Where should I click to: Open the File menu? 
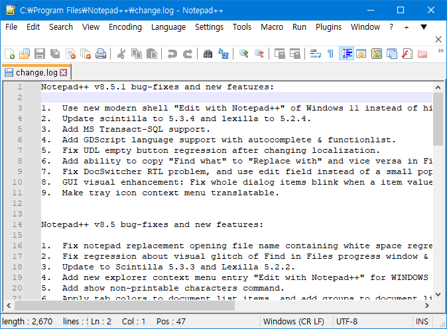11,27
